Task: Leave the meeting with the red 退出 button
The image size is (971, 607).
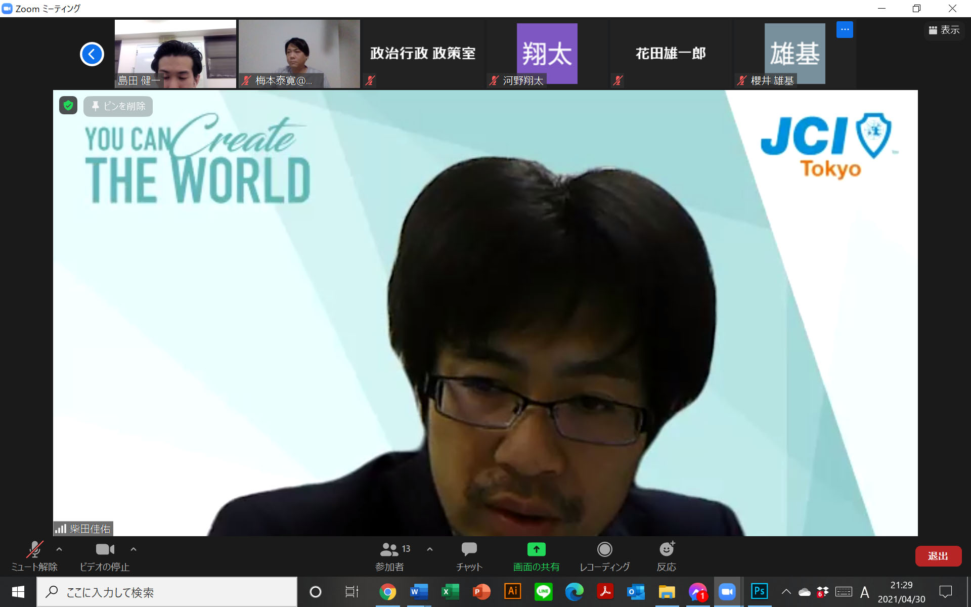Action: click(938, 556)
